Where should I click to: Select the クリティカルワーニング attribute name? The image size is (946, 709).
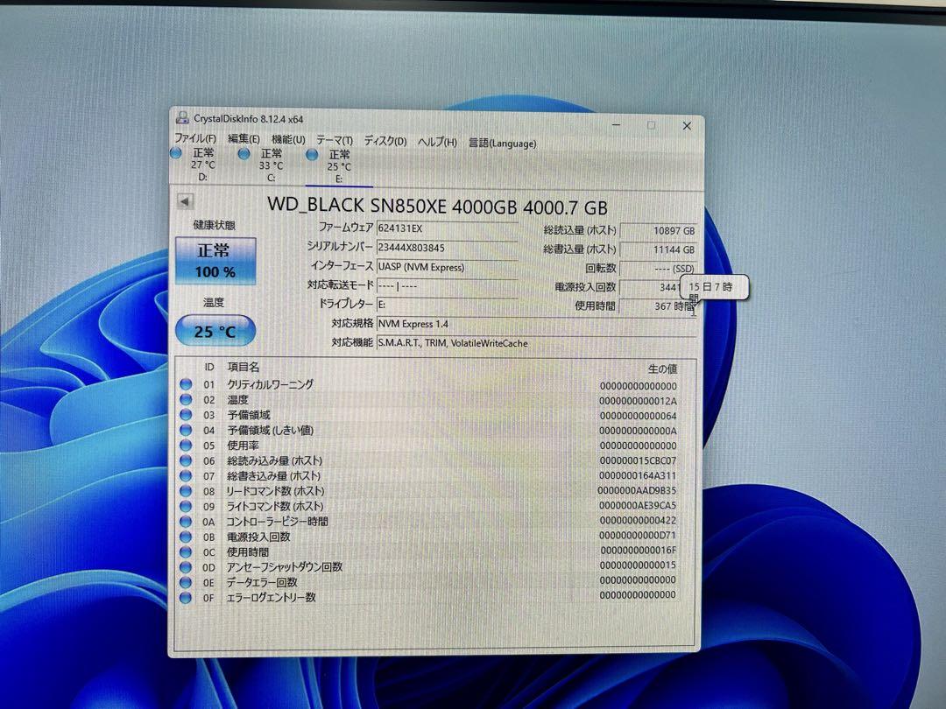271,384
